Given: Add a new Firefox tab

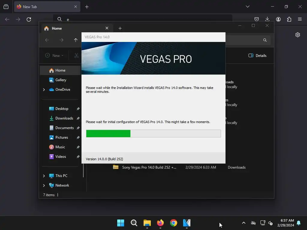Looking at the screenshot, I should pos(87,7).
